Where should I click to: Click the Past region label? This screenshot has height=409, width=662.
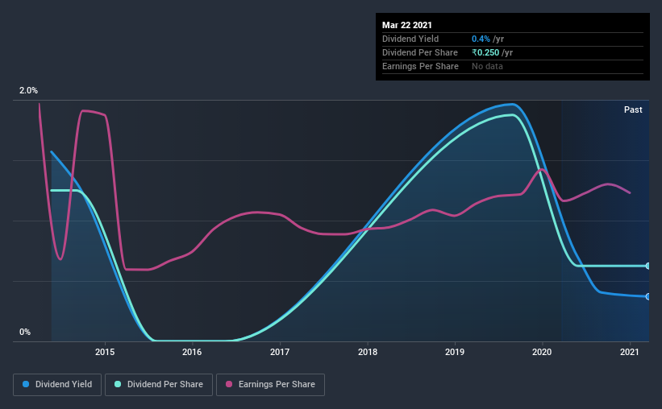click(x=633, y=109)
